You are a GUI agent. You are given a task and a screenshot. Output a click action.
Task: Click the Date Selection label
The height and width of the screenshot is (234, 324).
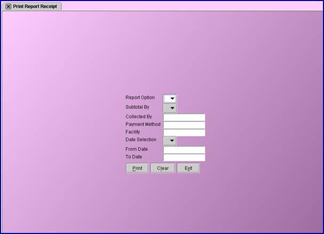point(141,139)
